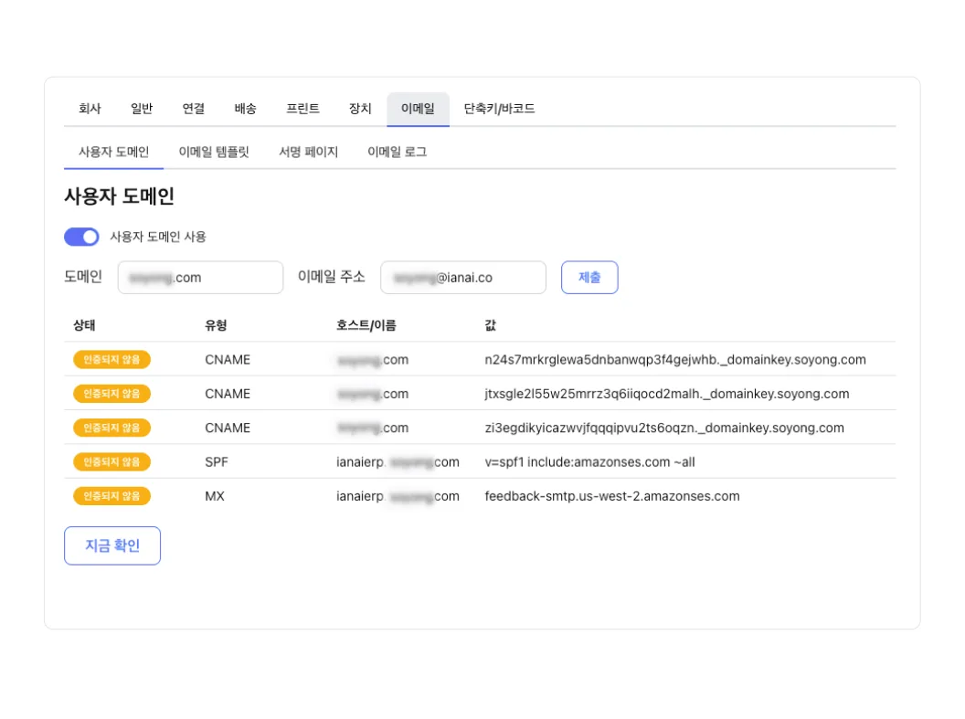Disable the 사용자 도메인 사용 toggle
This screenshot has height=719, width=965.
[x=81, y=237]
